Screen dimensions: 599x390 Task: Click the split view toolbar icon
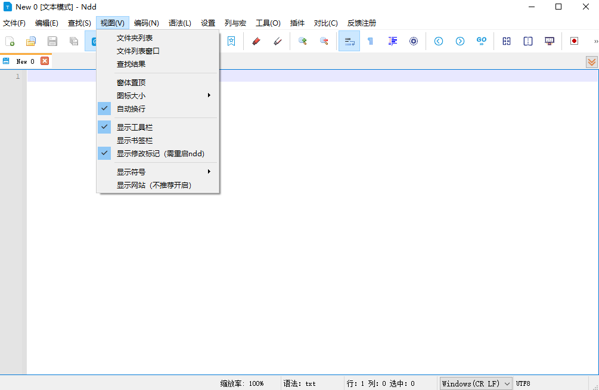[x=528, y=41]
